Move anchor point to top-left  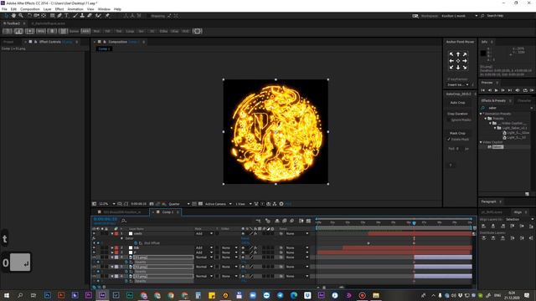(451, 54)
